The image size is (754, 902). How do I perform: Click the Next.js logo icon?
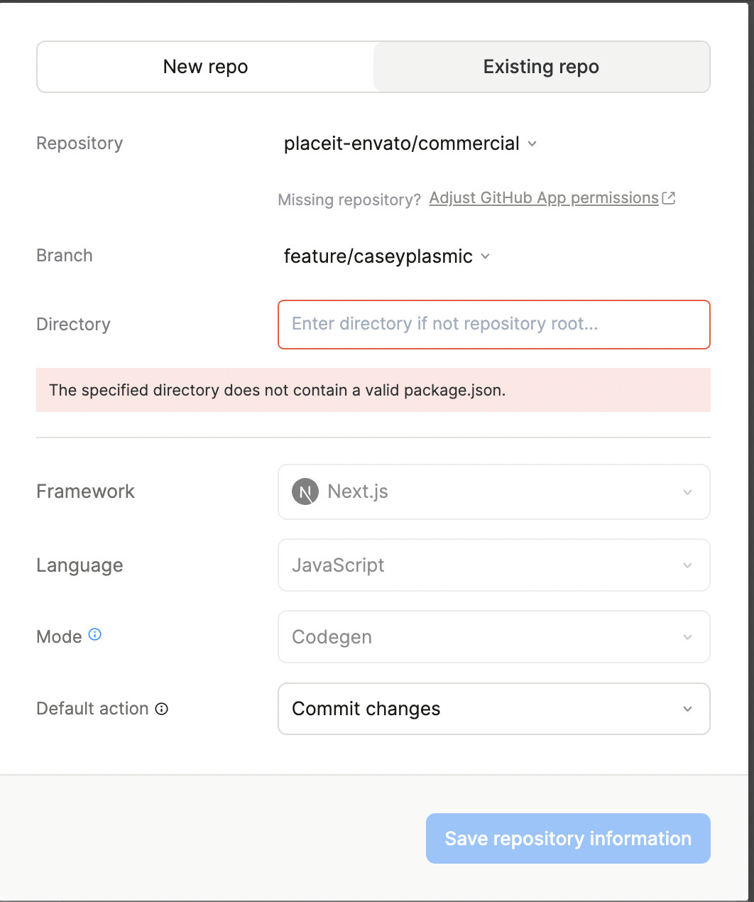[x=305, y=491]
